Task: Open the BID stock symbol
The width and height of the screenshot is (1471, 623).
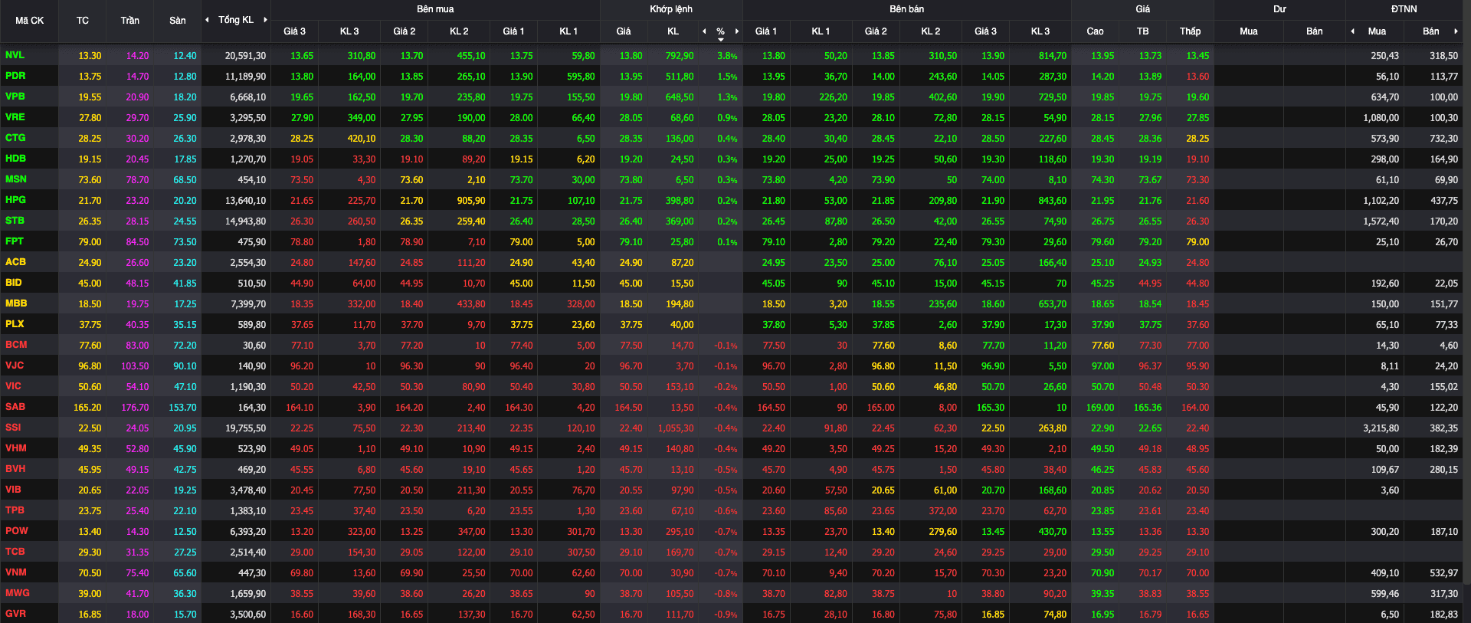Action: tap(13, 283)
